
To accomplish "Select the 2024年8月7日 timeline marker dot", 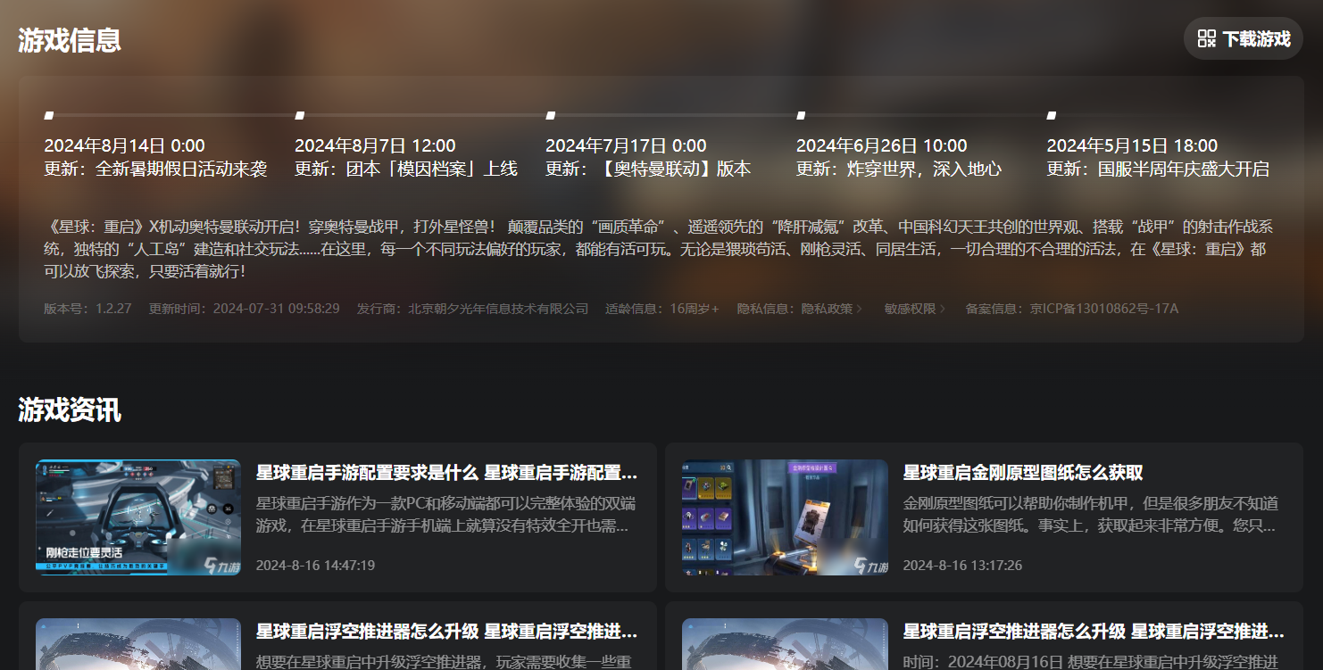I will 300,115.
